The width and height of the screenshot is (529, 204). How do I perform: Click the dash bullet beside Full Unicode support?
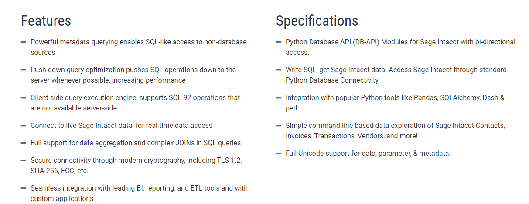279,154
